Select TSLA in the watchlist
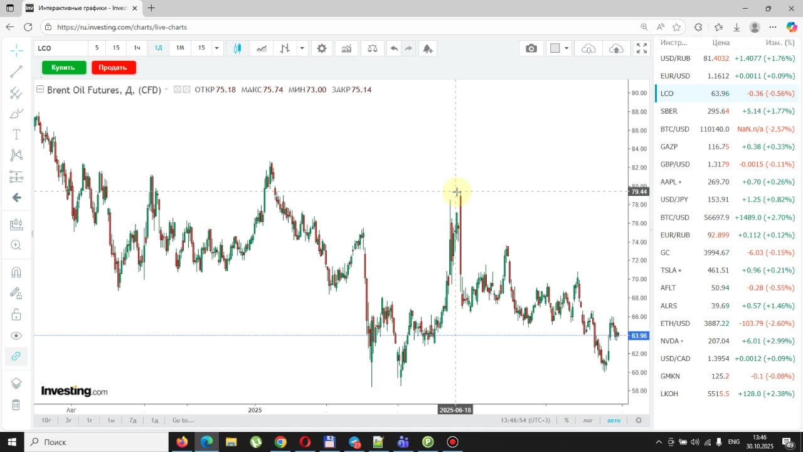Screen dimensions: 803x452 point(727,271)
